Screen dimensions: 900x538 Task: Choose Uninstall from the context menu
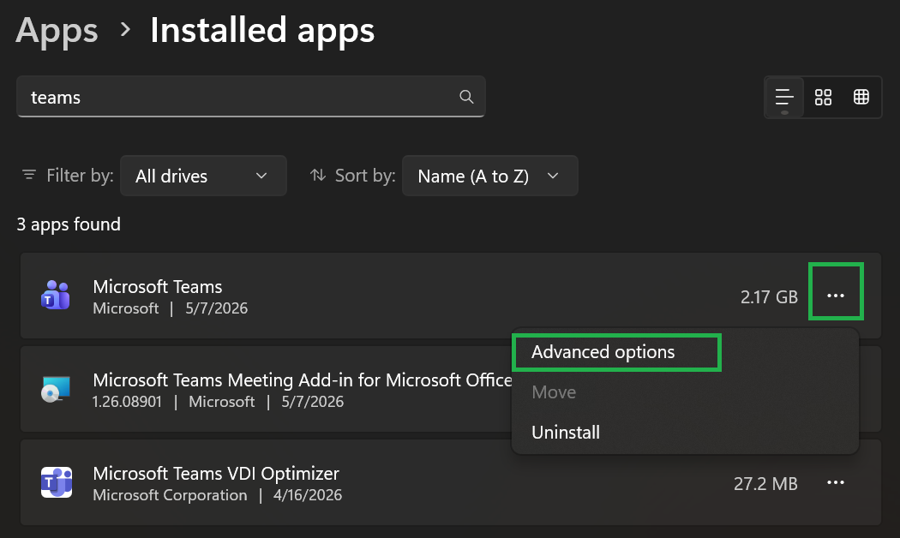click(566, 433)
